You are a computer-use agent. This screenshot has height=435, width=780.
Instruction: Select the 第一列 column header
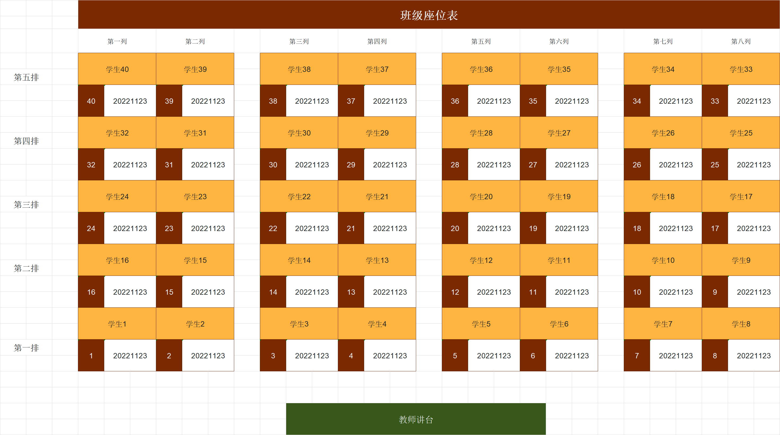click(117, 41)
